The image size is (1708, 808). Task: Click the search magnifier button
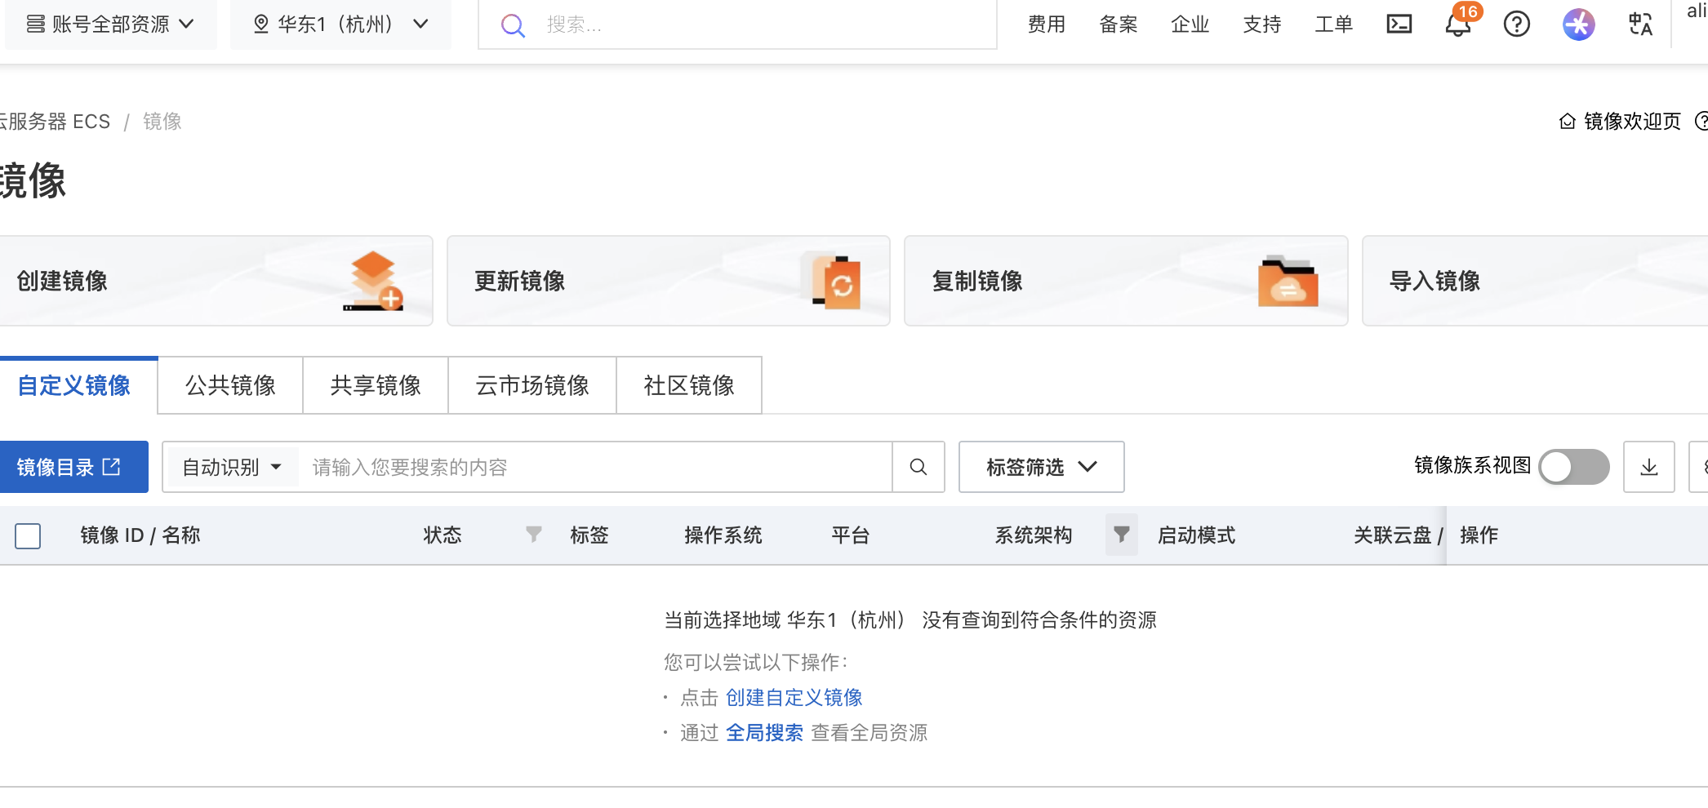918,467
